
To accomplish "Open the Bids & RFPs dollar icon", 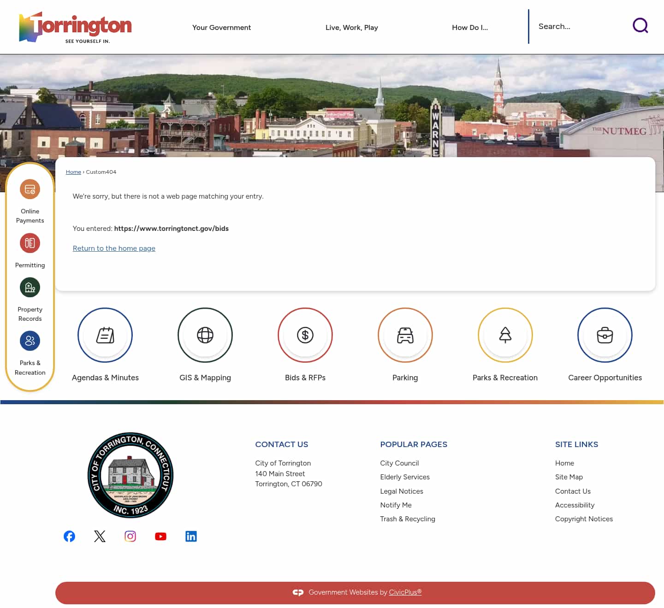I will 305,335.
